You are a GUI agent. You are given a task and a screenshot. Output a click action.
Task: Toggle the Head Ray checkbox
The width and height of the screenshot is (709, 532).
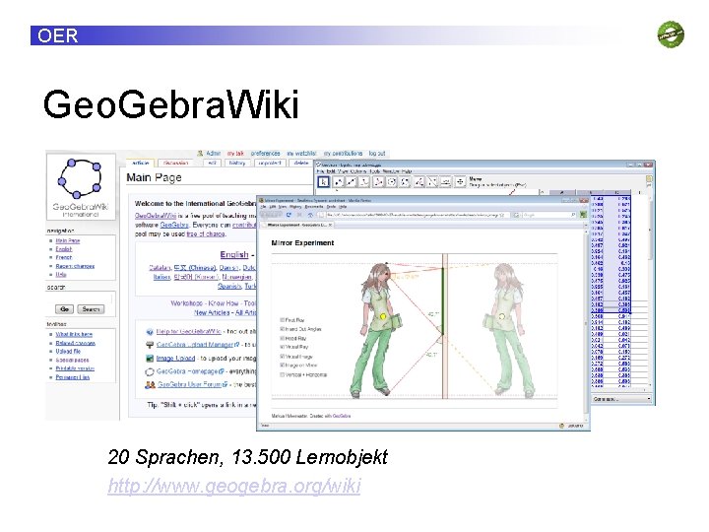pyautogui.click(x=283, y=338)
